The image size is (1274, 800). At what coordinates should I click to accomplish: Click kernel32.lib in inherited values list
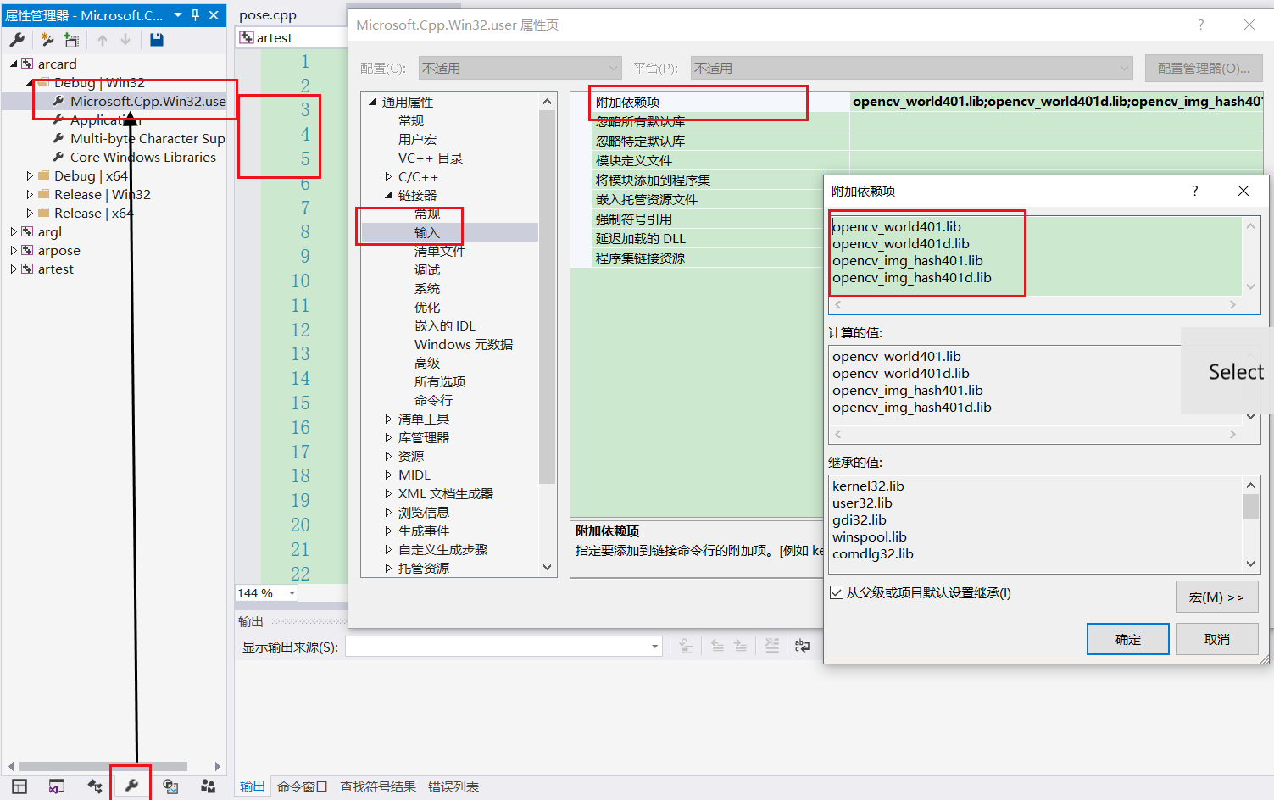coord(868,486)
